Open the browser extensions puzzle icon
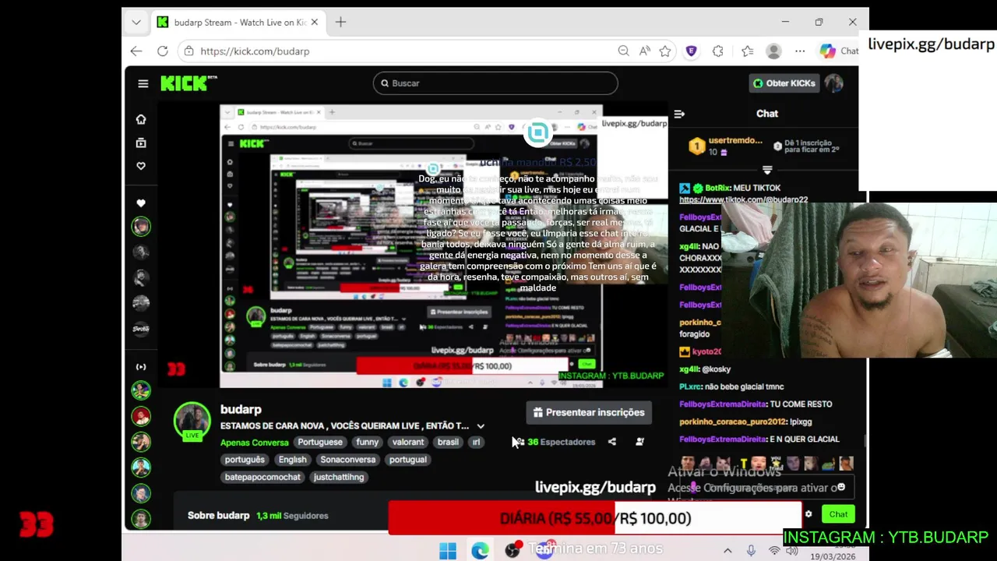 (718, 51)
